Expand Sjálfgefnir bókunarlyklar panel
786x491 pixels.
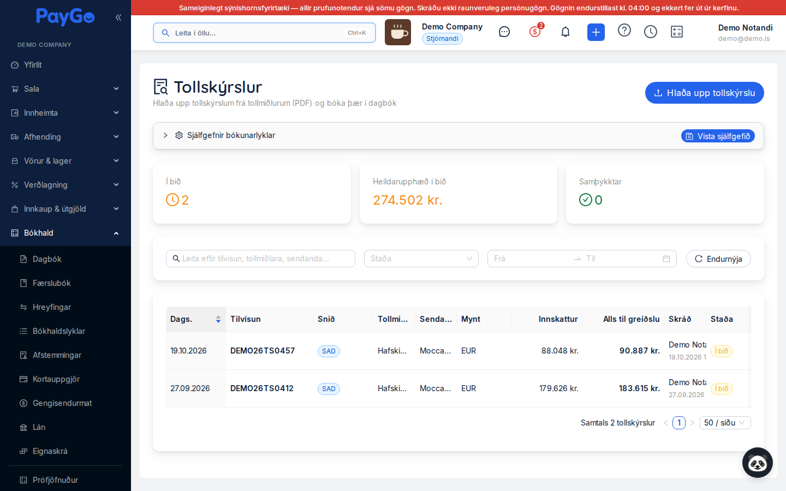[165, 135]
